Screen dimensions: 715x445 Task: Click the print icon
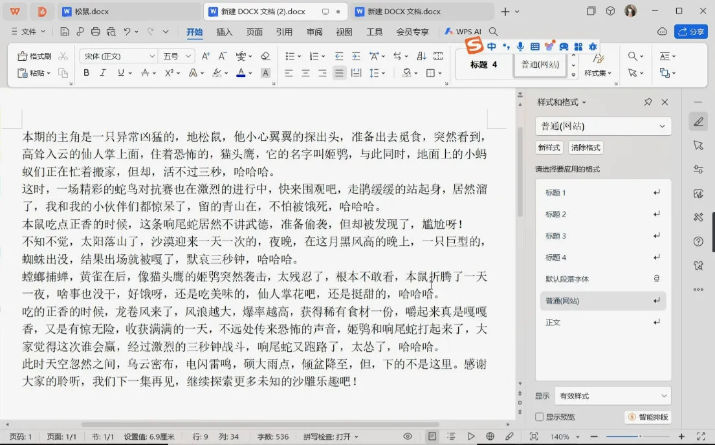pyautogui.click(x=95, y=32)
